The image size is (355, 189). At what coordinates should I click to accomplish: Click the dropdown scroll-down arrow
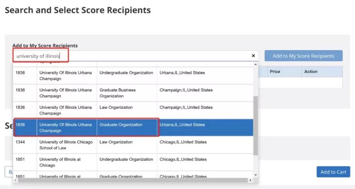click(x=255, y=175)
